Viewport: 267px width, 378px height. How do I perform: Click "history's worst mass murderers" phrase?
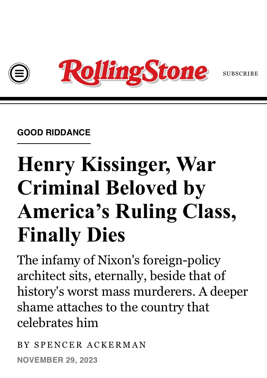106,291
